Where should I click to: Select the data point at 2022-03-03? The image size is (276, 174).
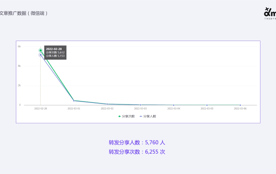[140, 105]
